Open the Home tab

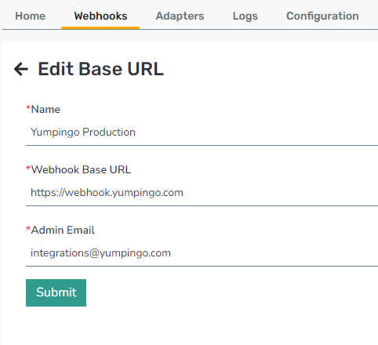point(31,16)
